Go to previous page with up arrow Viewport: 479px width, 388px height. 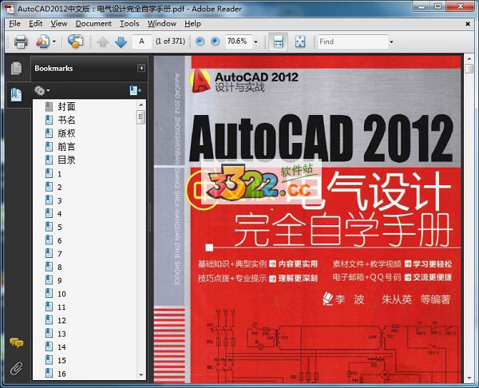tap(103, 42)
